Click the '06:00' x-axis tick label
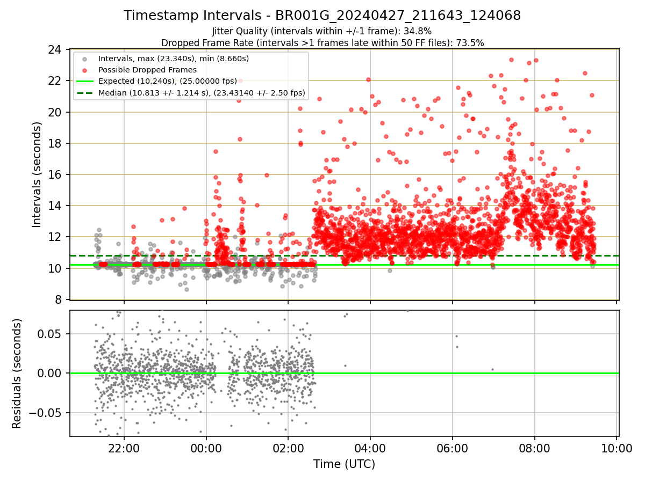 coord(453,448)
